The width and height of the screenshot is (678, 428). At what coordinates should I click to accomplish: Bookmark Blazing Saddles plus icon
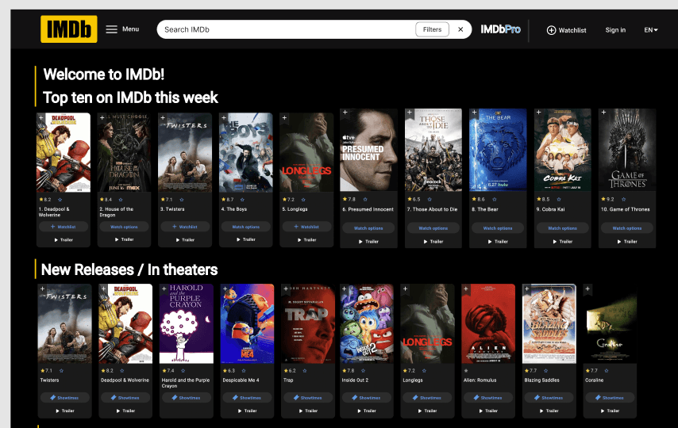tap(527, 289)
